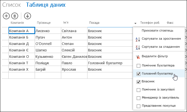The image size is (187, 112).
Task: Tick the Представник покупця checkbox
Action: click(138, 106)
